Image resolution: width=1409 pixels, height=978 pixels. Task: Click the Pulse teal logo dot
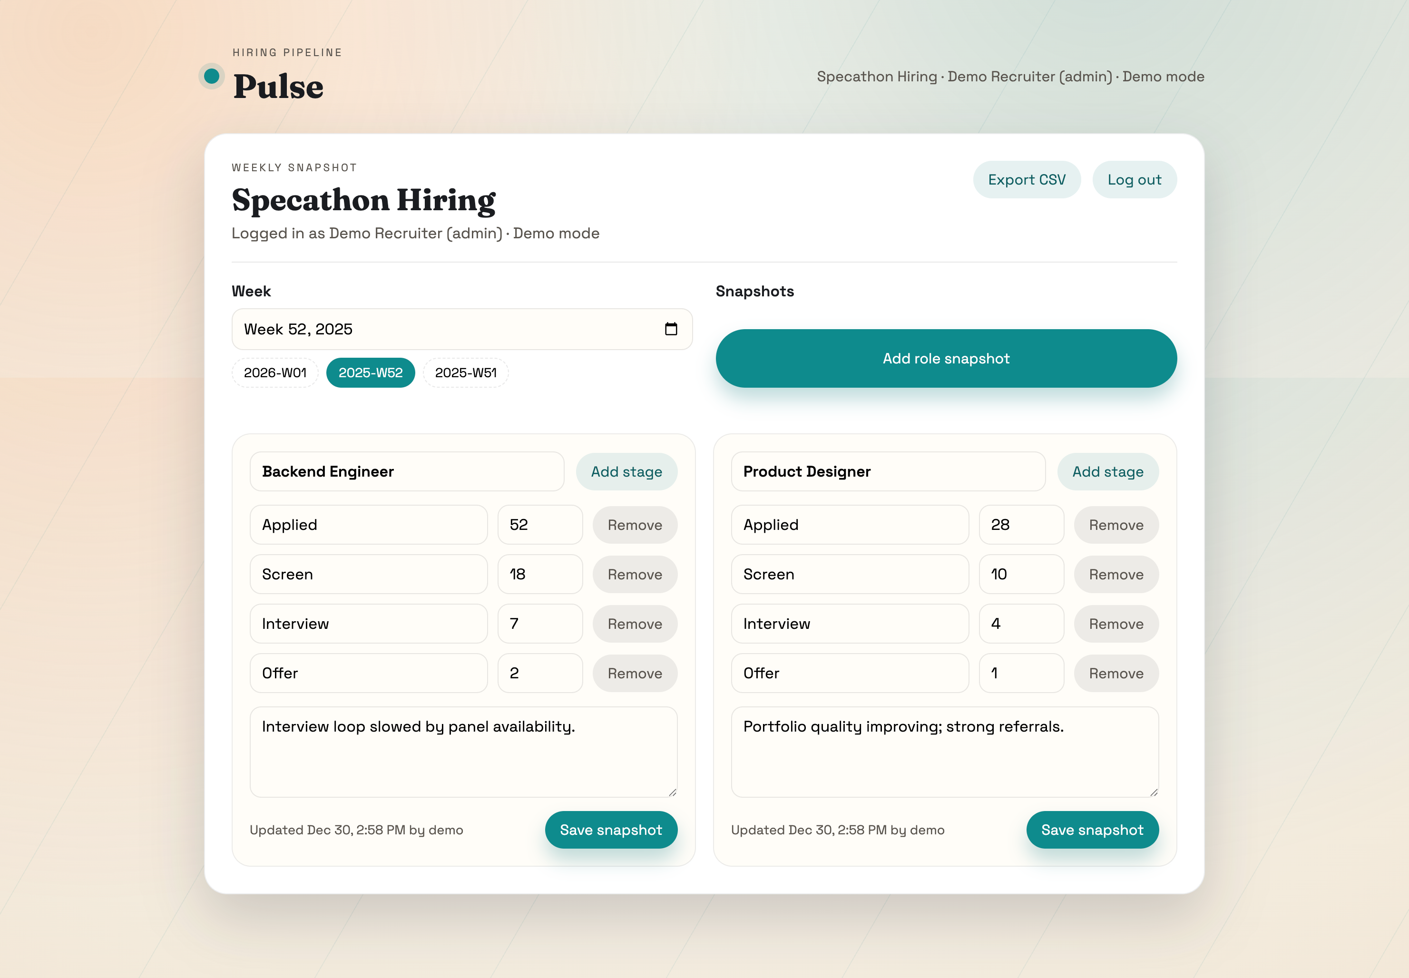pyautogui.click(x=211, y=76)
